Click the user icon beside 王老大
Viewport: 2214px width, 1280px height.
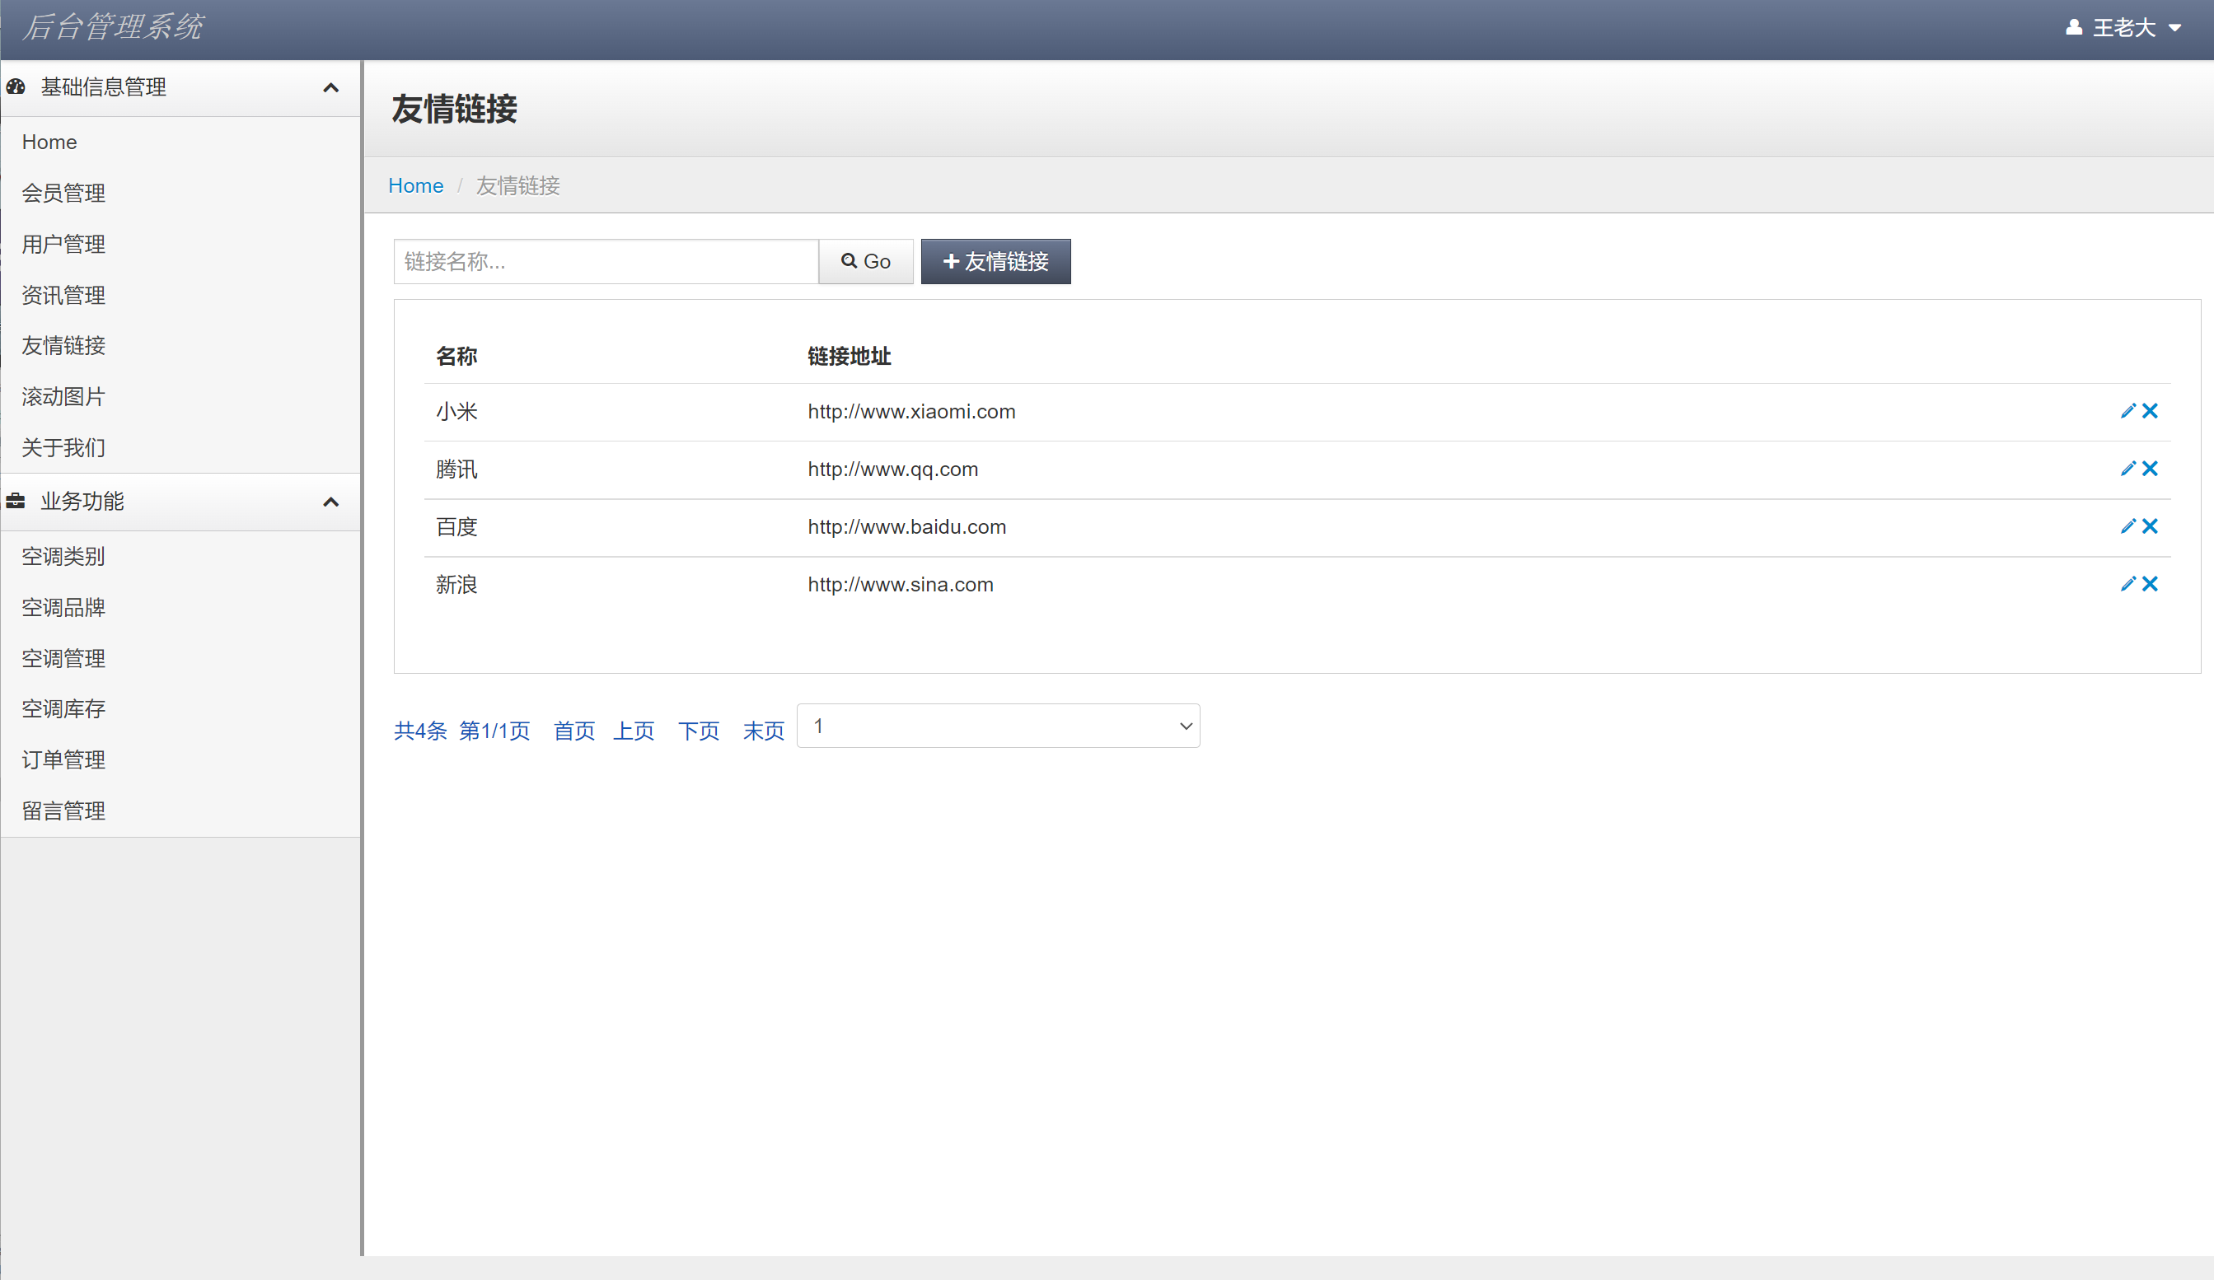pyautogui.click(x=2073, y=27)
